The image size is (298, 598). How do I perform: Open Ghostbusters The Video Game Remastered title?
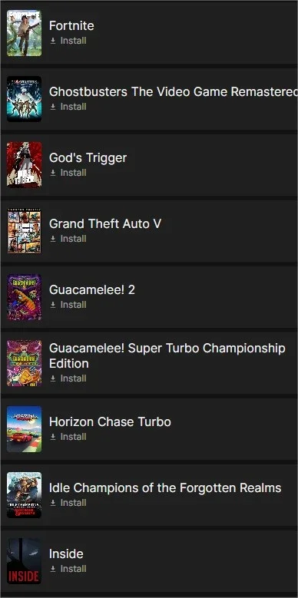(x=174, y=91)
